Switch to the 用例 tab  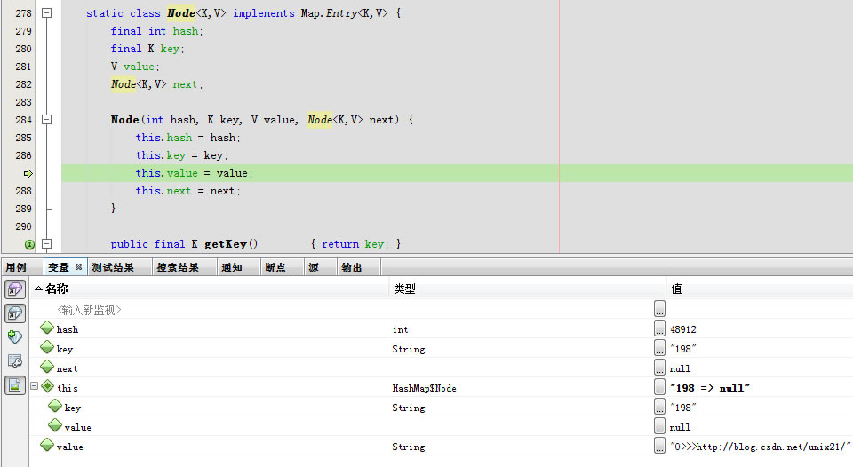(x=16, y=267)
